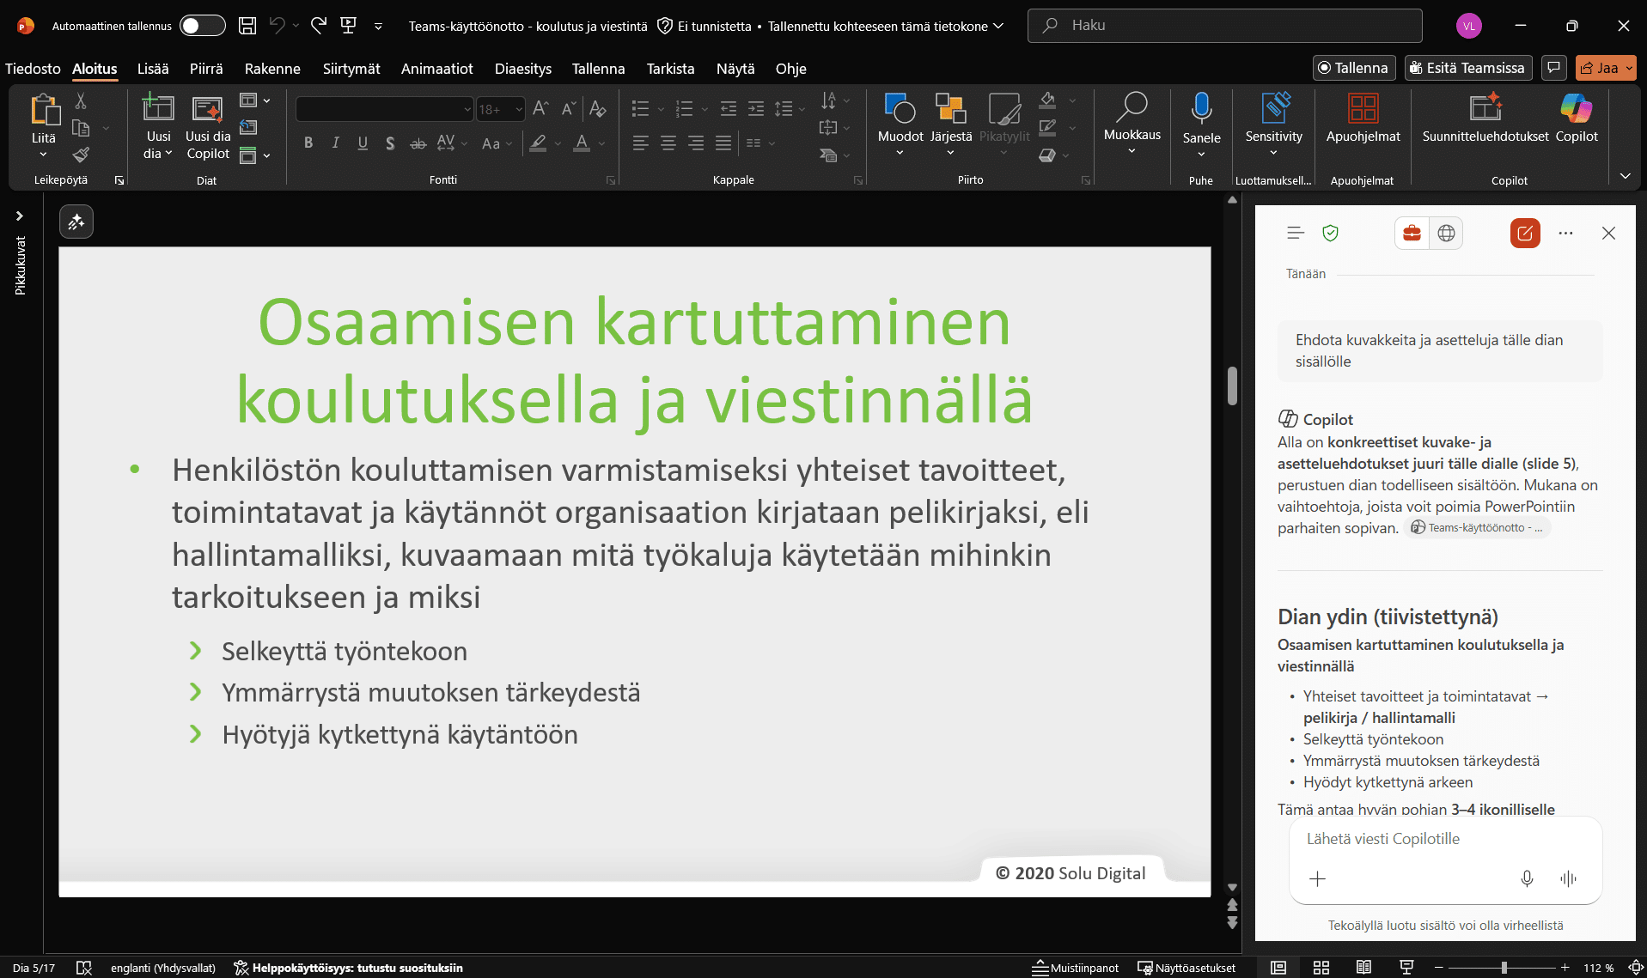Viewport: 1647px width, 978px height.
Task: Click the Muistiinpanot notes button
Action: 1076,968
